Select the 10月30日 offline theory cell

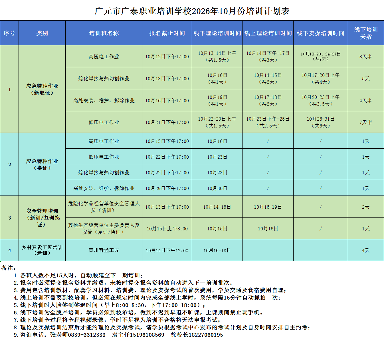coord(217,188)
